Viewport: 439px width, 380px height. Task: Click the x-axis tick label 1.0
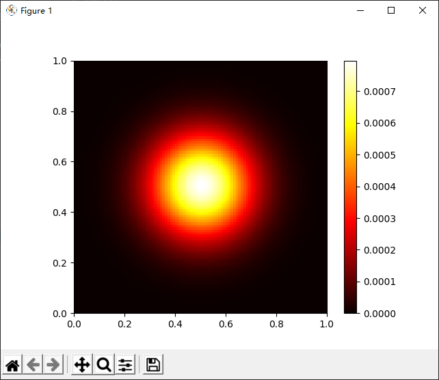[326, 324]
